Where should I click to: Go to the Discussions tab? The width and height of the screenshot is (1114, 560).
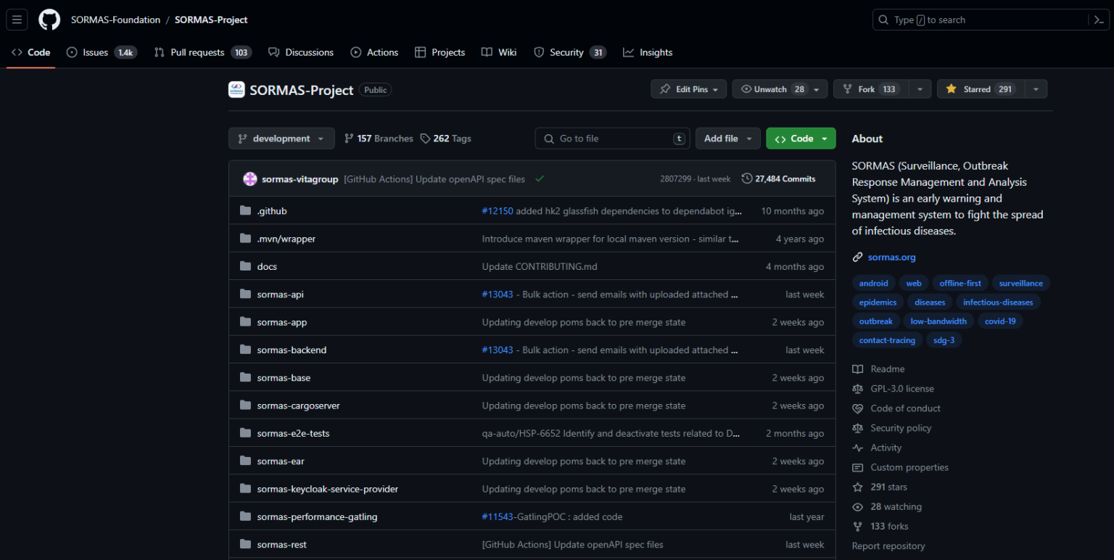click(x=301, y=52)
